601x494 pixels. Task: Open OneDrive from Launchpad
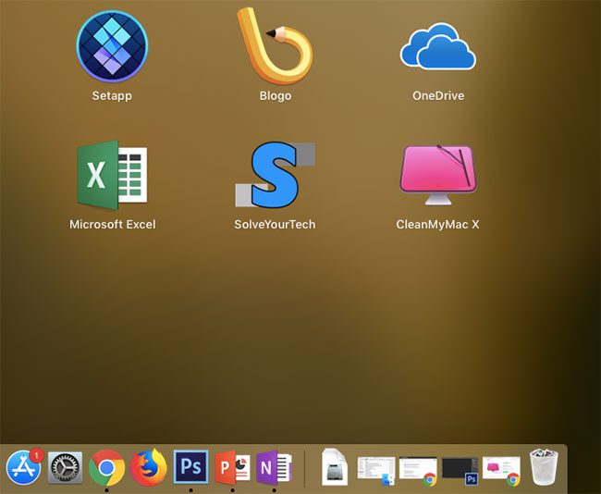click(437, 46)
